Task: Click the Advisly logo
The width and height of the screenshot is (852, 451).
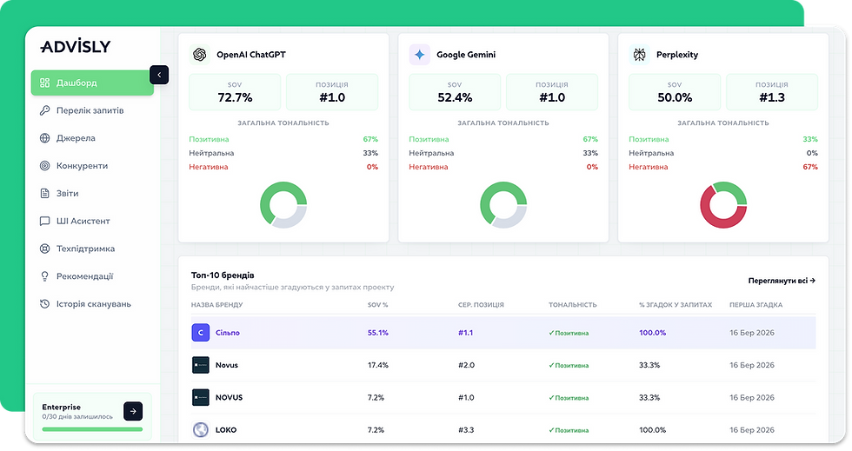Action: point(76,46)
